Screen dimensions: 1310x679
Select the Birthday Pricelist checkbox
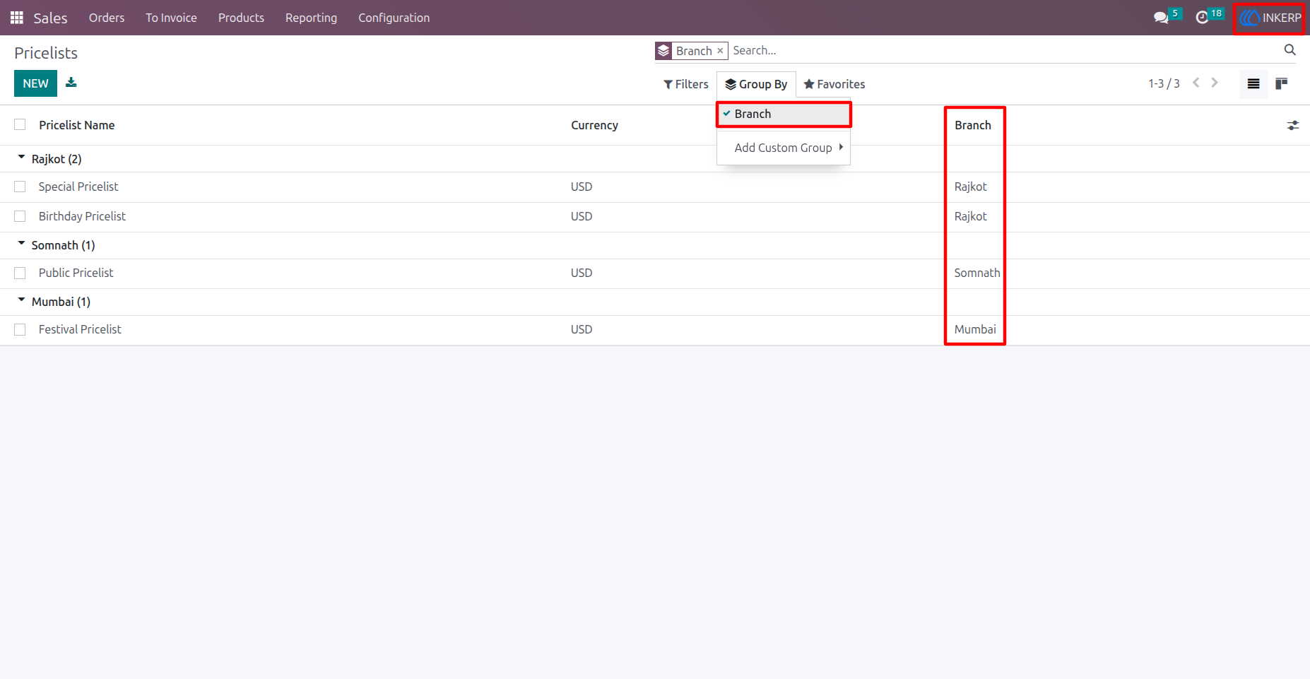[20, 216]
